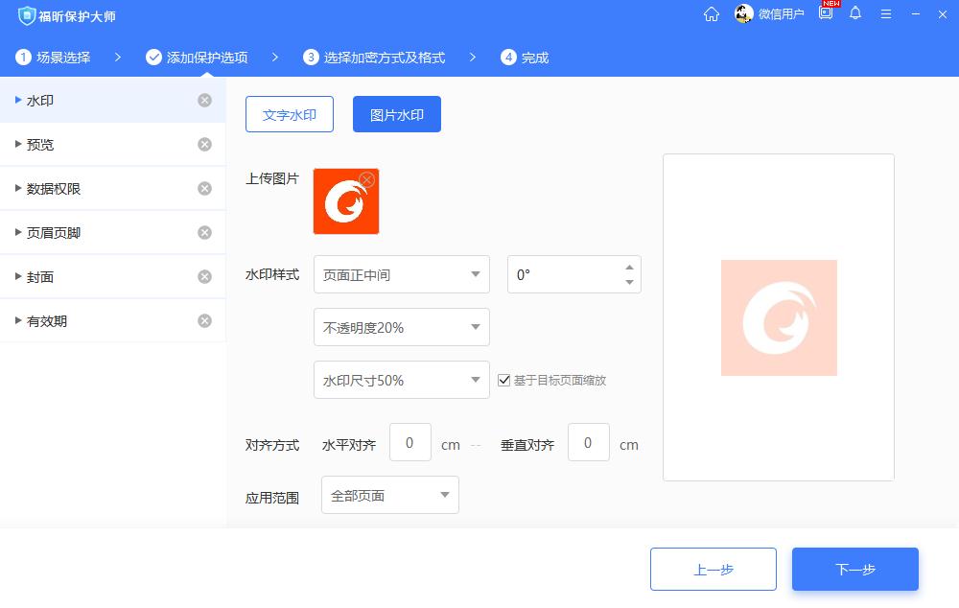Switch to the 文字水印 tab

pos(290,113)
